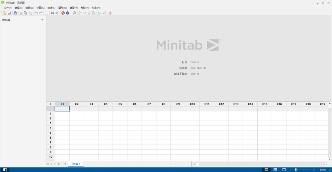Add a new worksheet with plus button
The width and height of the screenshot is (332, 172).
tap(65, 164)
